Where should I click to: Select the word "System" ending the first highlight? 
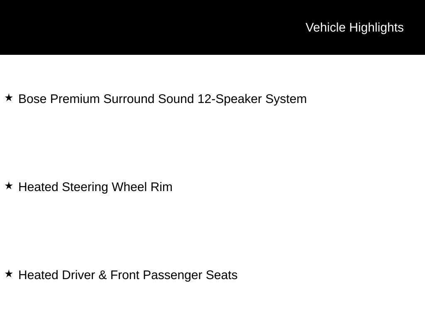(286, 99)
